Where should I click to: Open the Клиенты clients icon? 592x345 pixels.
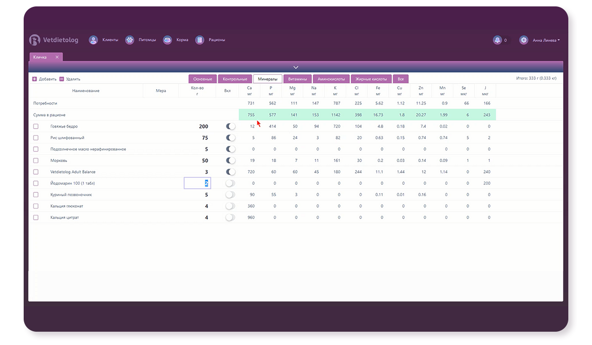click(x=93, y=40)
